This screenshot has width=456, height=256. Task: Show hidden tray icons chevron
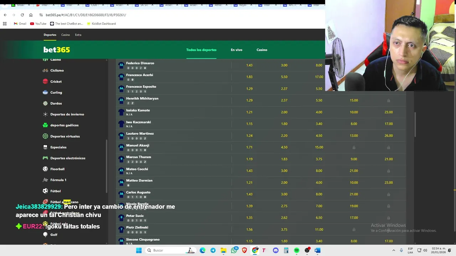point(394,250)
